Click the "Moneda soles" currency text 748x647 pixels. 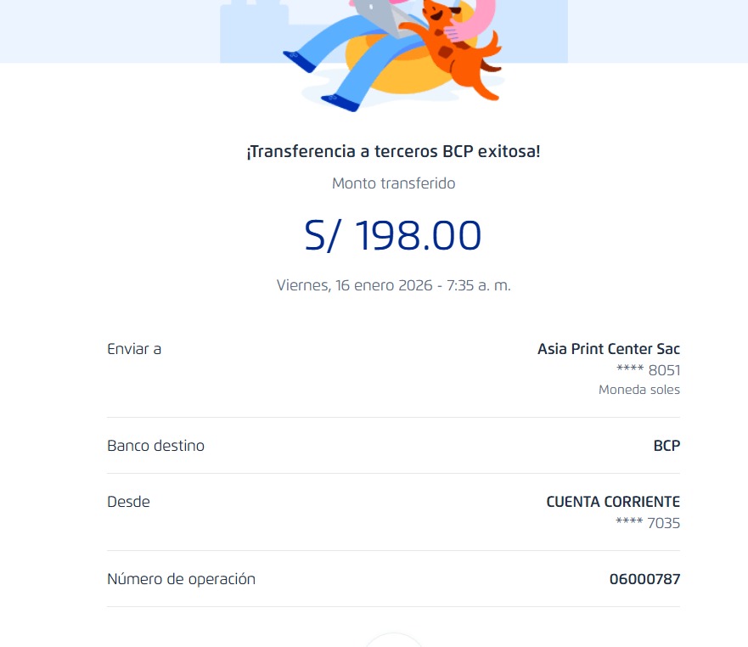point(638,390)
